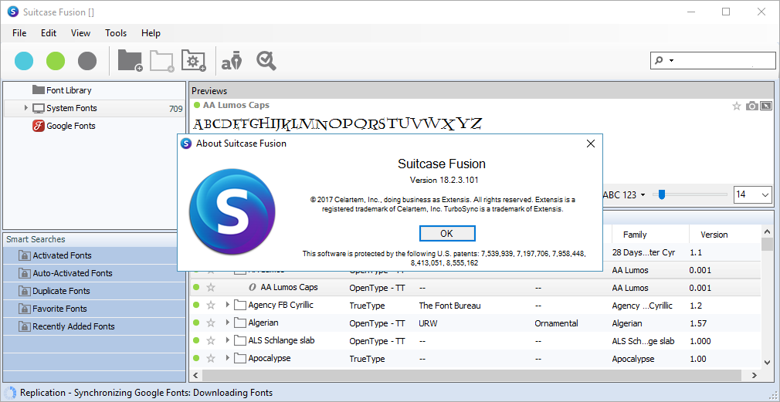The height and width of the screenshot is (402, 780).
Task: Toggle favorite star on Agency FB Cyrillic row
Action: (x=211, y=305)
